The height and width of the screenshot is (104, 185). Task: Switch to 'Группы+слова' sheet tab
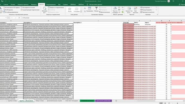(x=12, y=101)
